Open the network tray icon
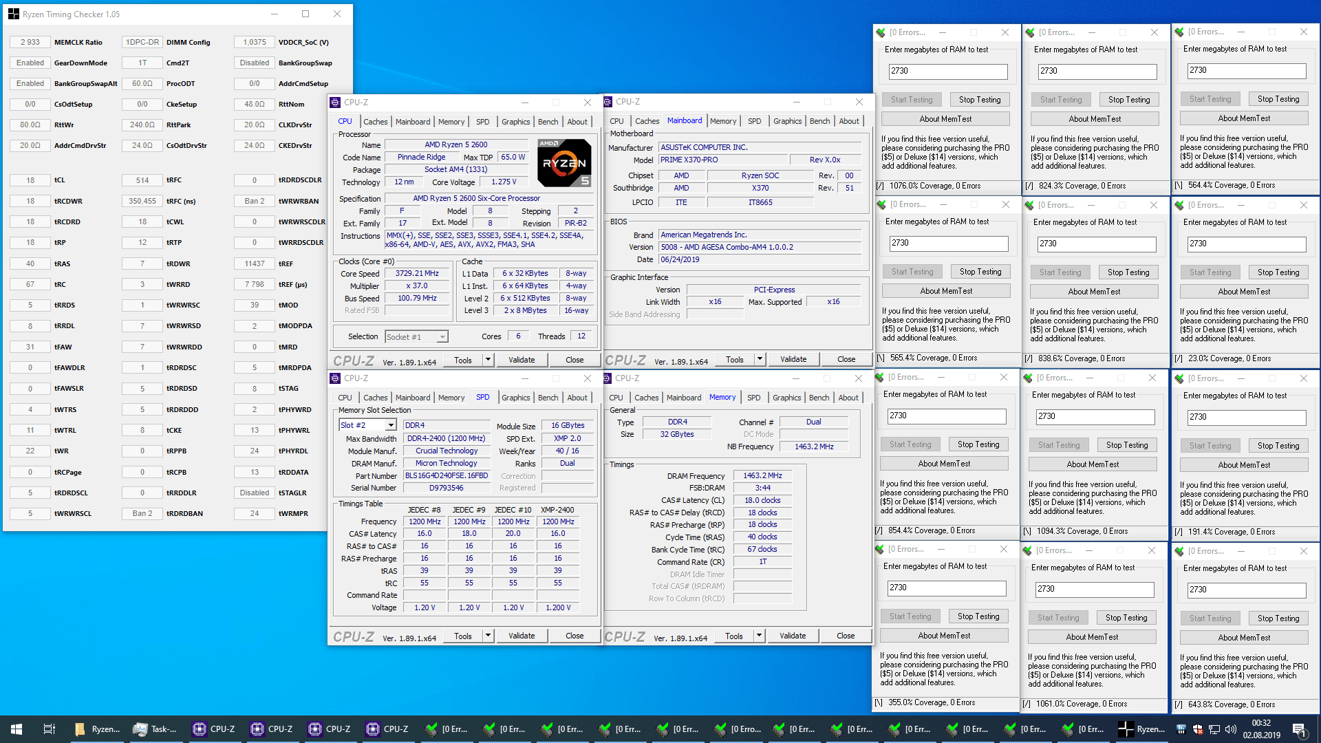The width and height of the screenshot is (1321, 743). (1214, 729)
